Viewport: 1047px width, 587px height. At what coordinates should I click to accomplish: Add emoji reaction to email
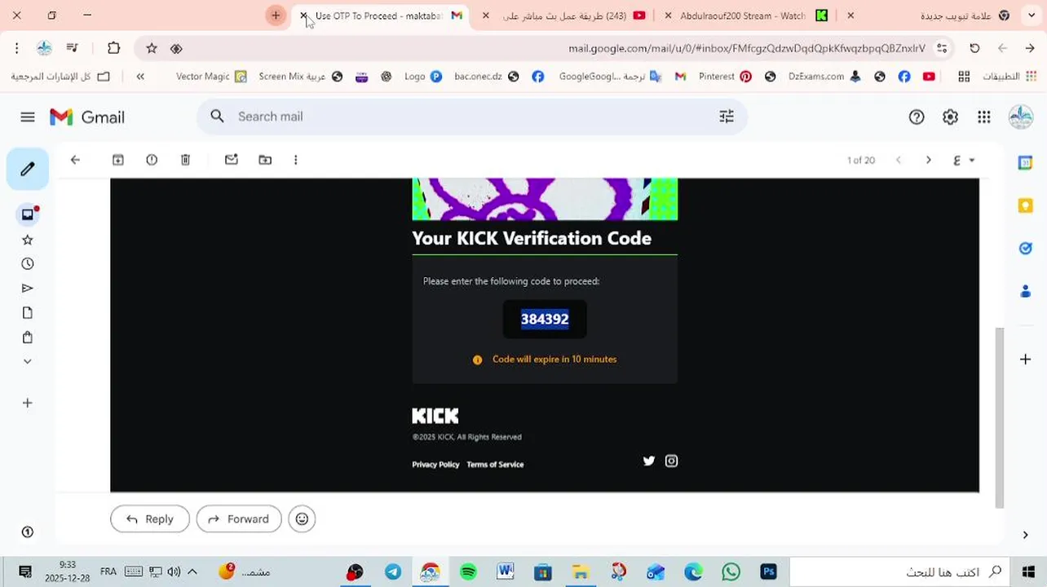(302, 519)
